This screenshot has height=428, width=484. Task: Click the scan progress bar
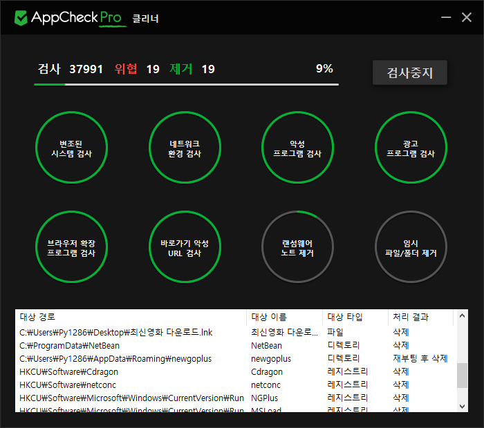pyautogui.click(x=186, y=84)
